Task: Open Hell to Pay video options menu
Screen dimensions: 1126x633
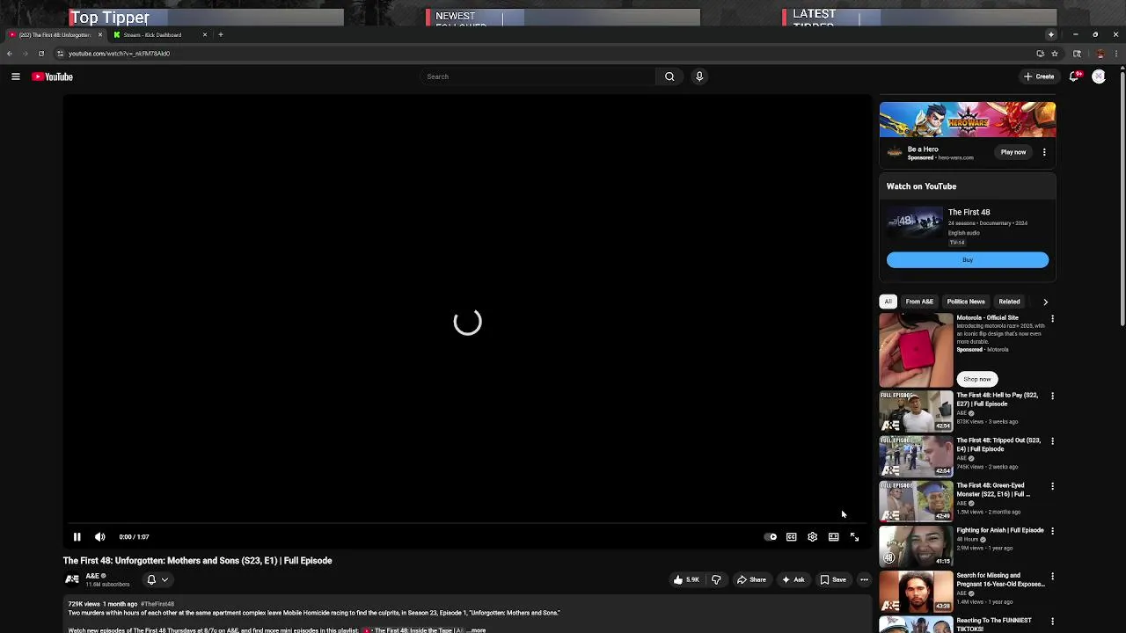Action: tap(1052, 396)
